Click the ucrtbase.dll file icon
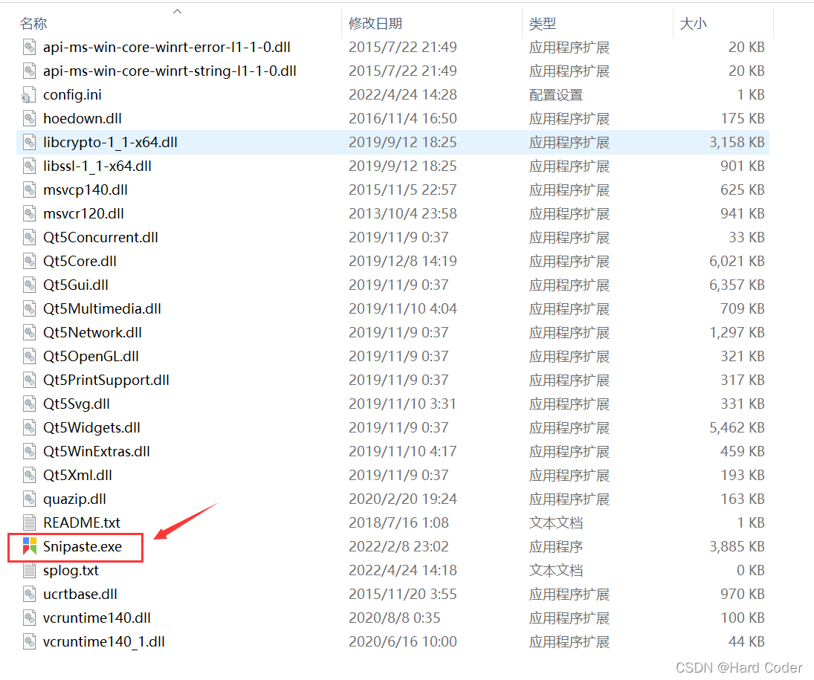The height and width of the screenshot is (680, 814). [x=30, y=595]
